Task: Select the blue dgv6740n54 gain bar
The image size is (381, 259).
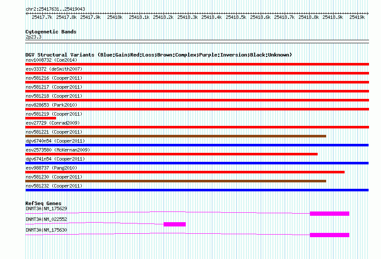Action: (197, 145)
